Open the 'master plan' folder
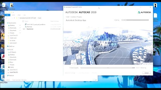This screenshot has height=90, width=161. [13, 38]
